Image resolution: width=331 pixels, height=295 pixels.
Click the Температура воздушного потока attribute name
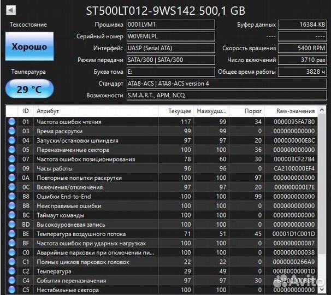[x=81, y=234]
